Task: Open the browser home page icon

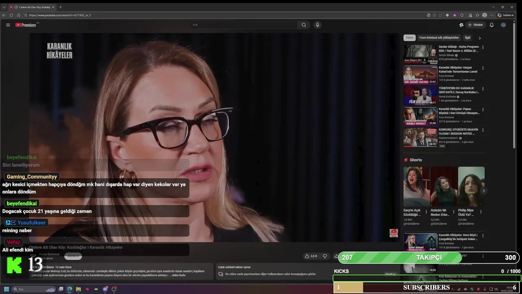Action: coord(18,15)
